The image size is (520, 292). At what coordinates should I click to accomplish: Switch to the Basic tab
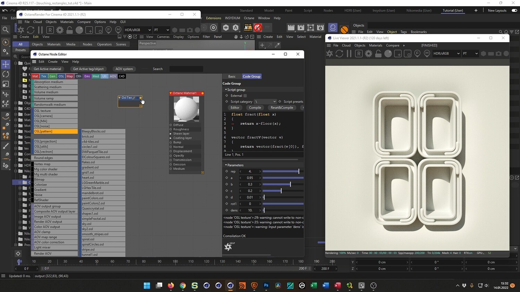pos(232,76)
